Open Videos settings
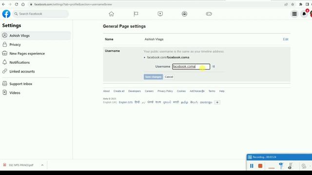Screen dimensions: 312x175 pos(36,93)
